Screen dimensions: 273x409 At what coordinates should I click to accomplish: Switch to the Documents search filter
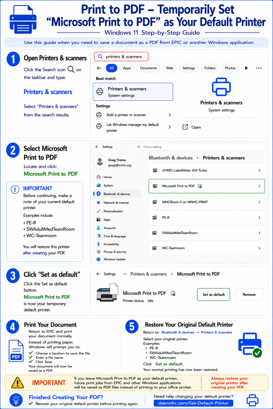148,68
